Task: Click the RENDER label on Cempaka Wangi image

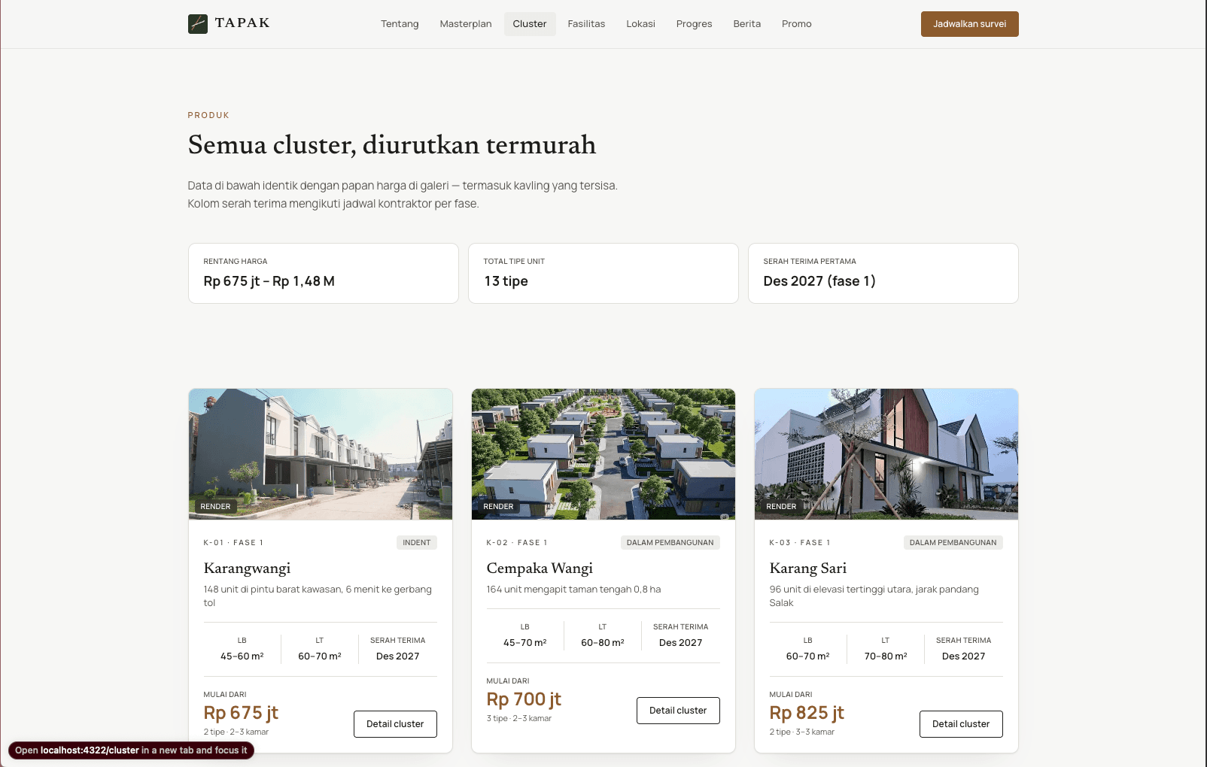Action: pos(498,507)
